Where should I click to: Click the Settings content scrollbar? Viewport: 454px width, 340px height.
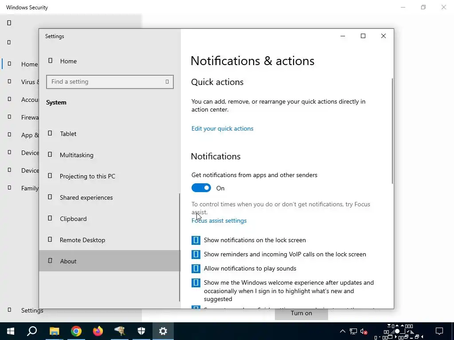(392, 131)
